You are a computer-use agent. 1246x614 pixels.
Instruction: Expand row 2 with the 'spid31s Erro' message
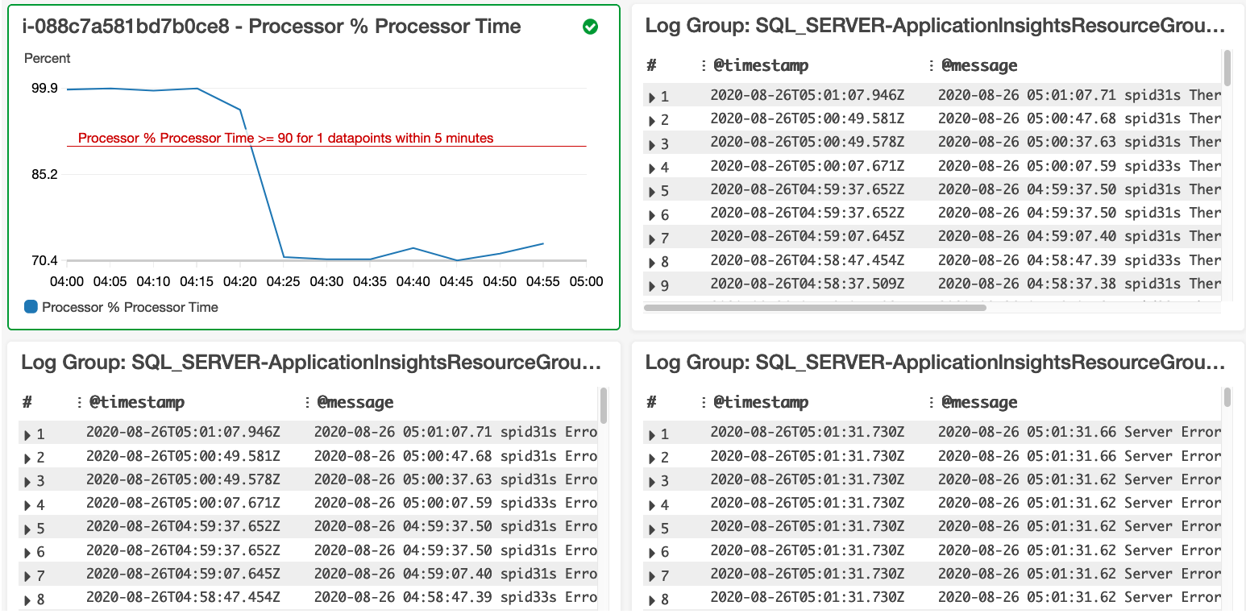click(x=28, y=458)
